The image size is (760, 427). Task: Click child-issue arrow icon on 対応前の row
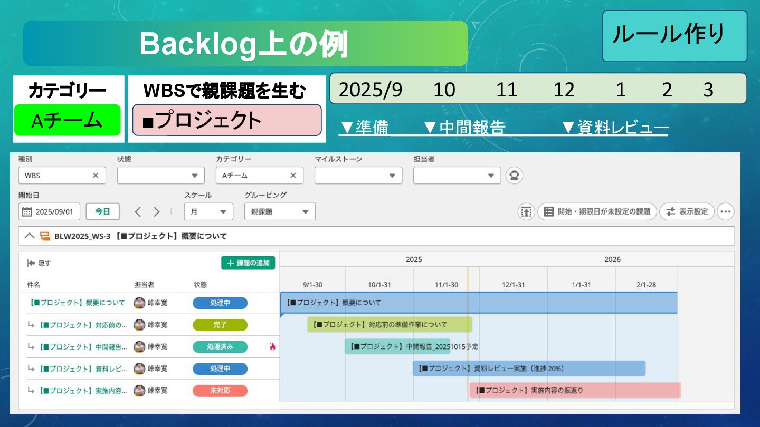click(31, 325)
